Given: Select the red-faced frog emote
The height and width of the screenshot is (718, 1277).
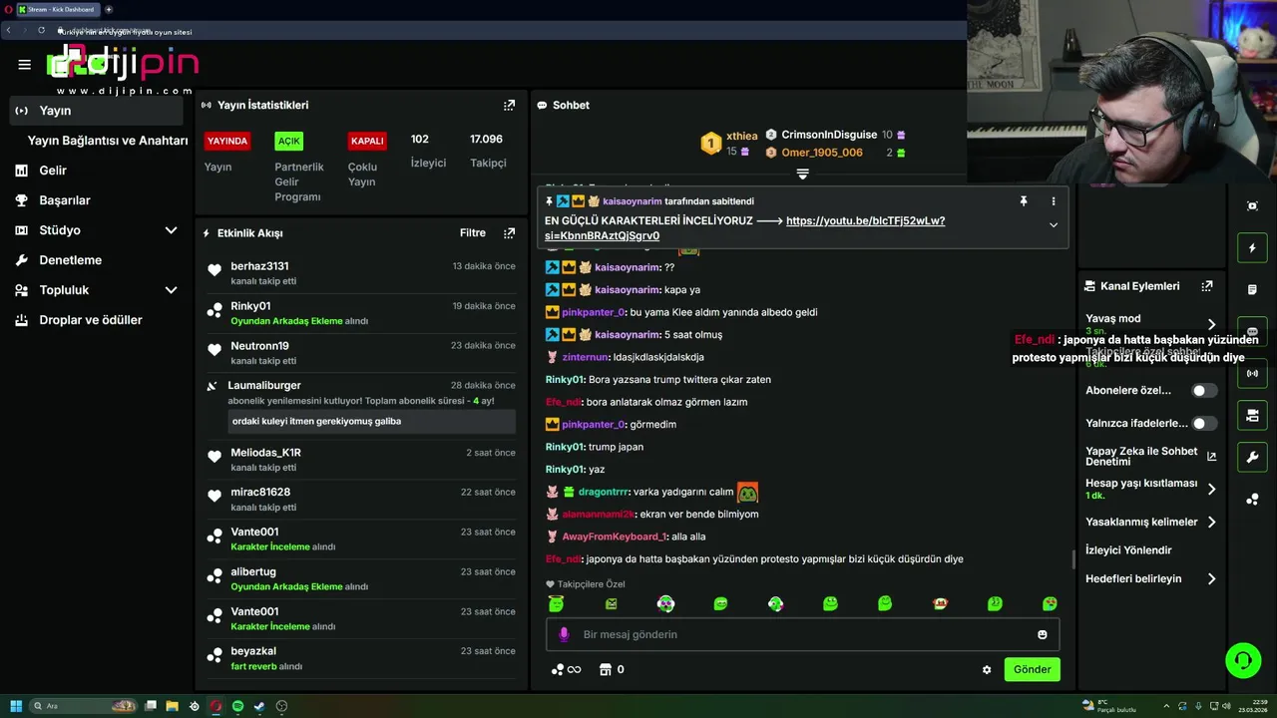Looking at the screenshot, I should [x=940, y=603].
